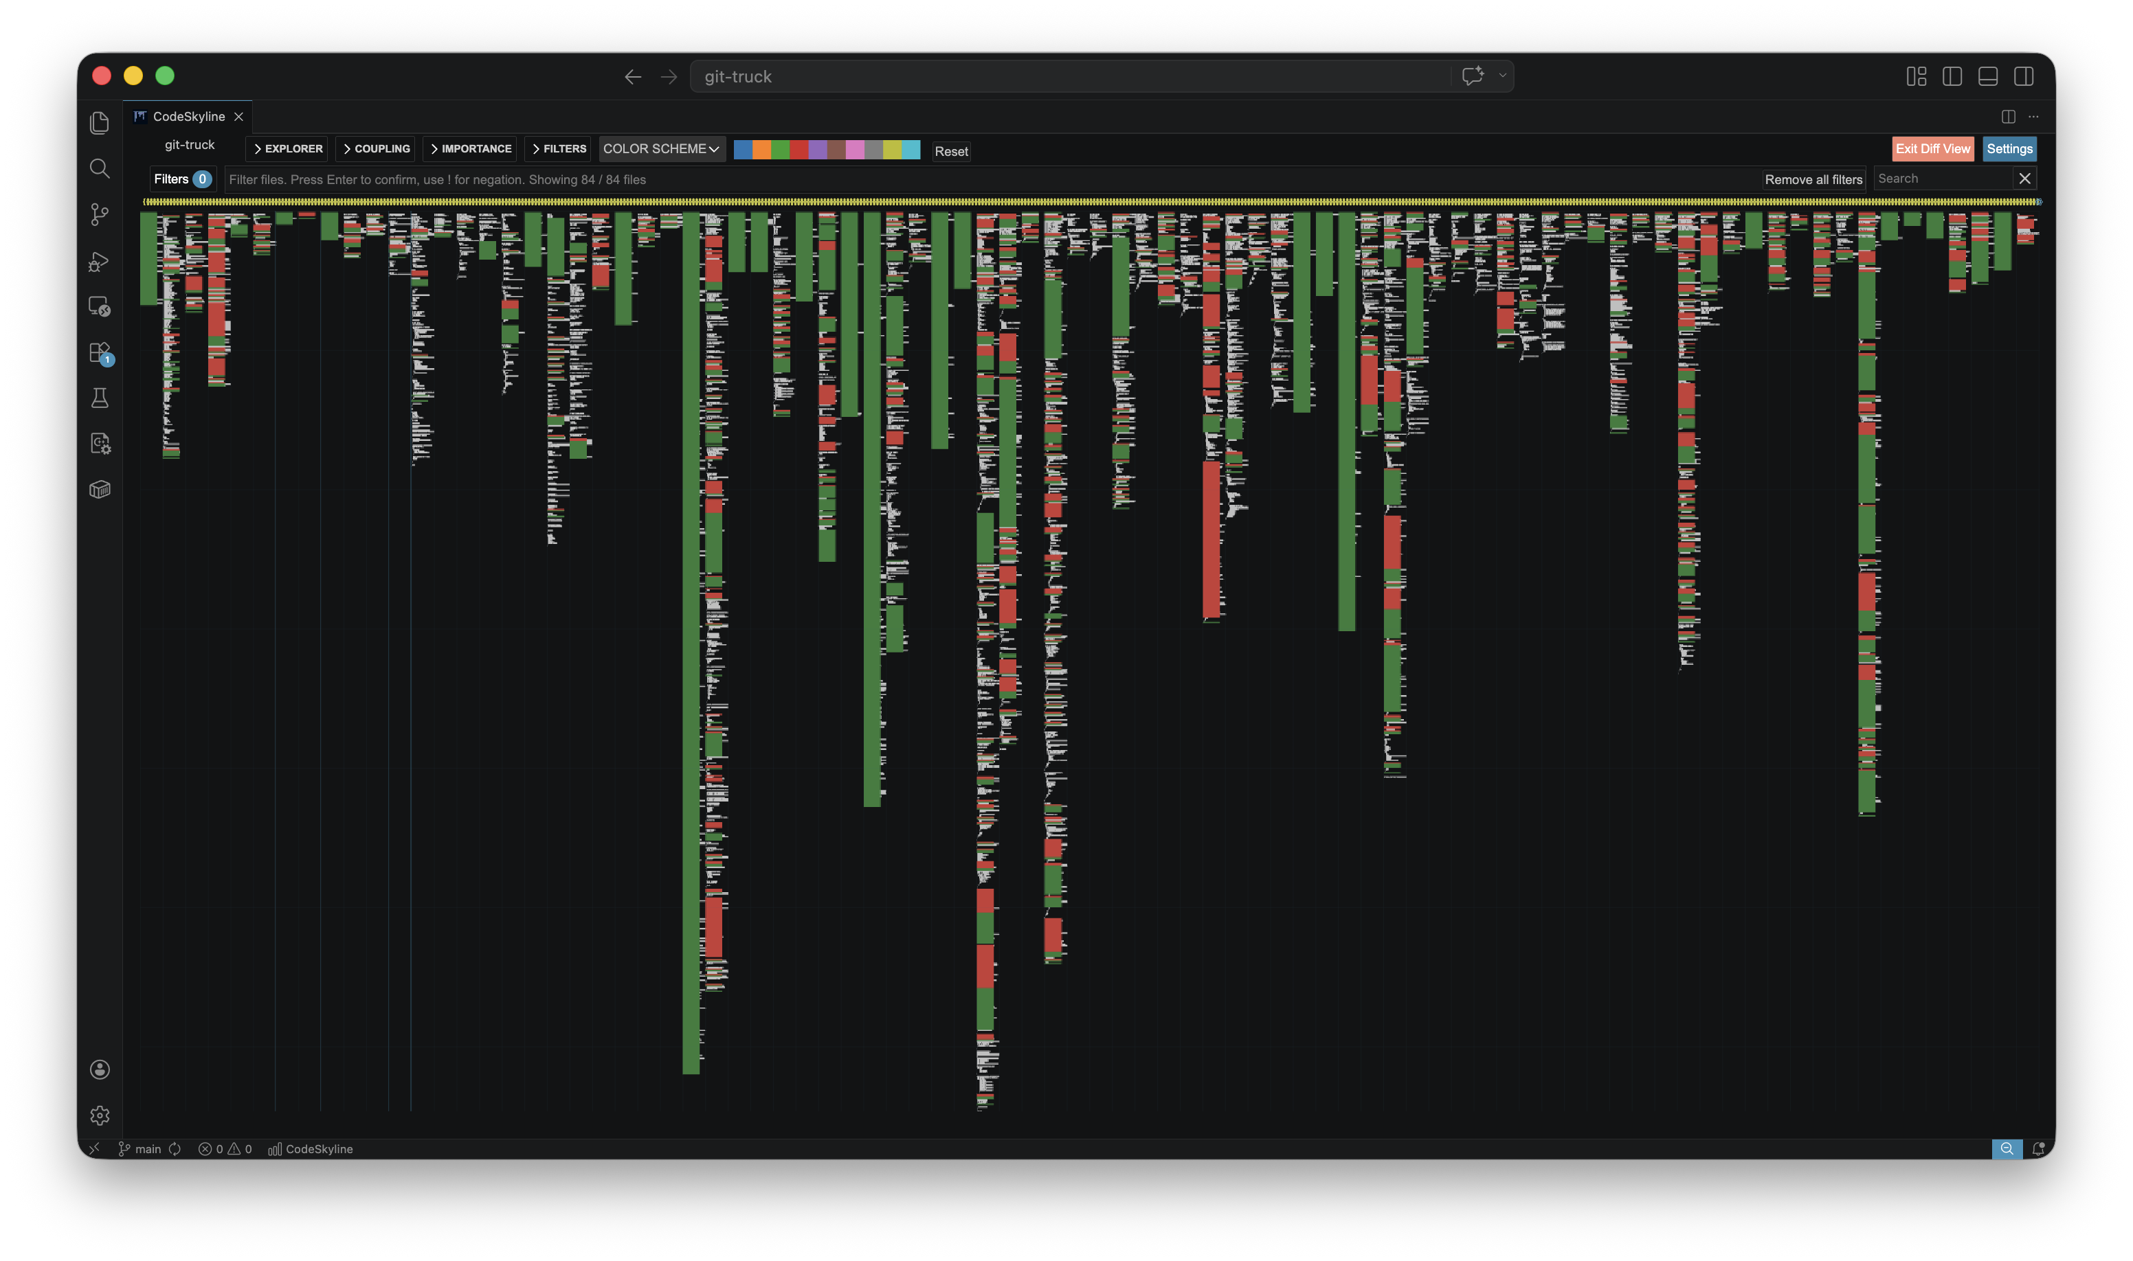Open the Settings button
Screen dimensions: 2133x1261
2010,149
